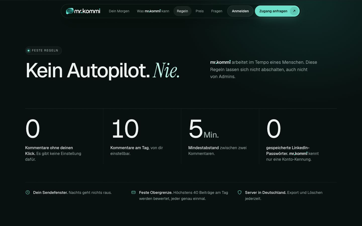Screen dimensions: 362x226
Task: Click the big 0 above Kommentare ohne deinen Klick
Action: (33, 129)
